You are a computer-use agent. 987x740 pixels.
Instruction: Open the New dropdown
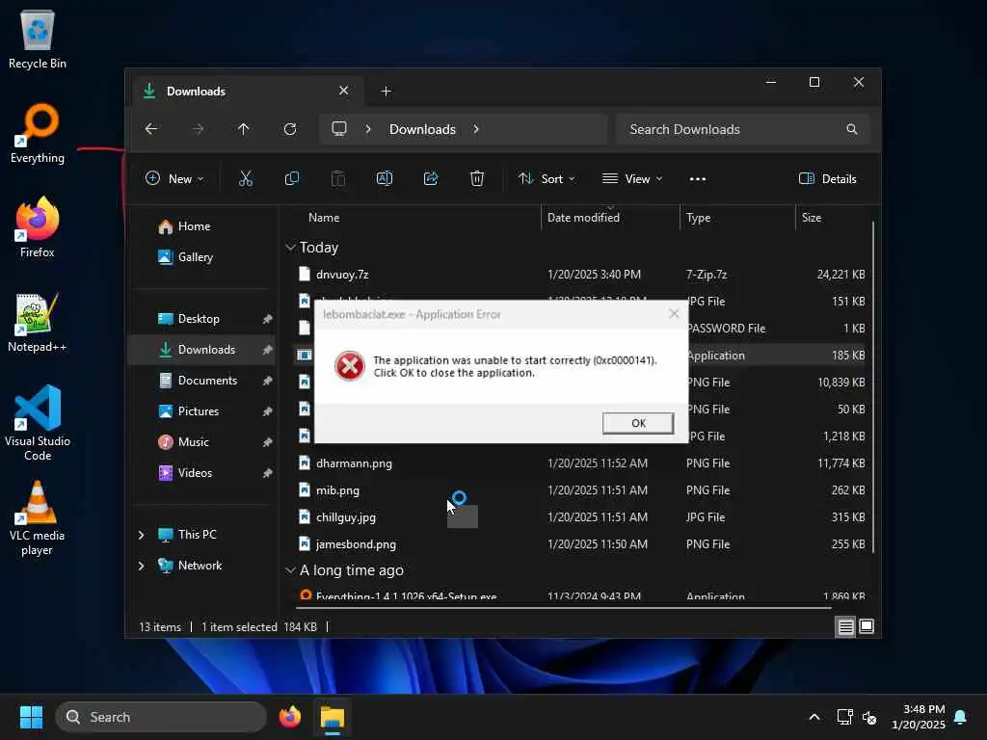click(x=174, y=178)
